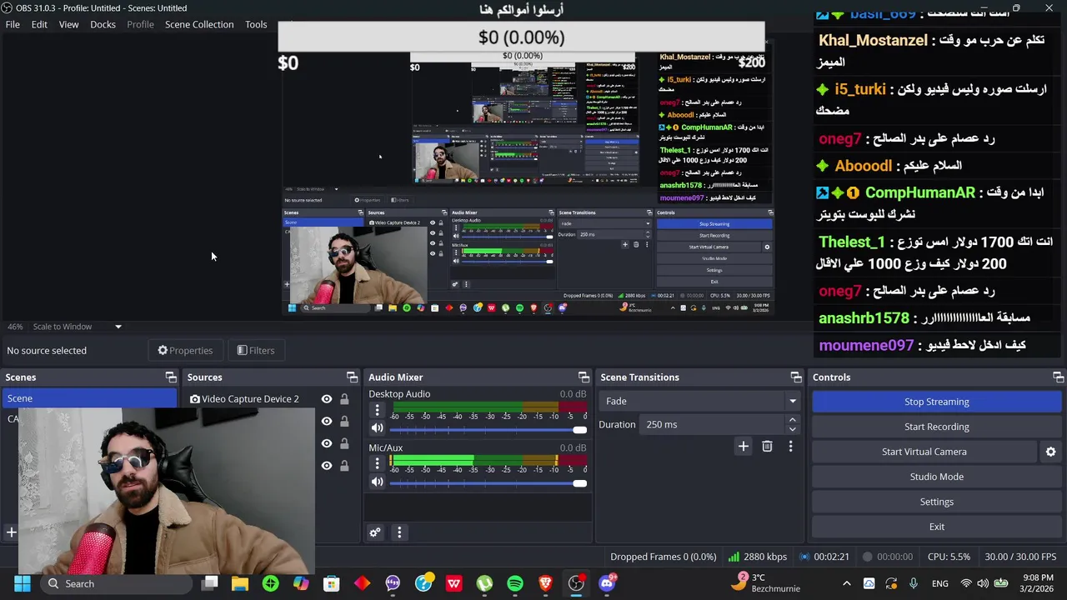Image resolution: width=1067 pixels, height=600 pixels.
Task: Adjust Mic/Aux volume slider
Action: click(488, 482)
